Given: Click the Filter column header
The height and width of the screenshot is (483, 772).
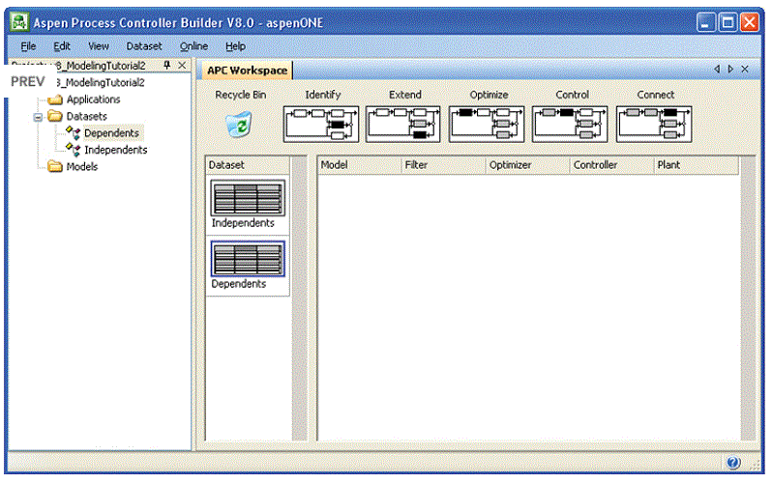Looking at the screenshot, I should coord(444,165).
